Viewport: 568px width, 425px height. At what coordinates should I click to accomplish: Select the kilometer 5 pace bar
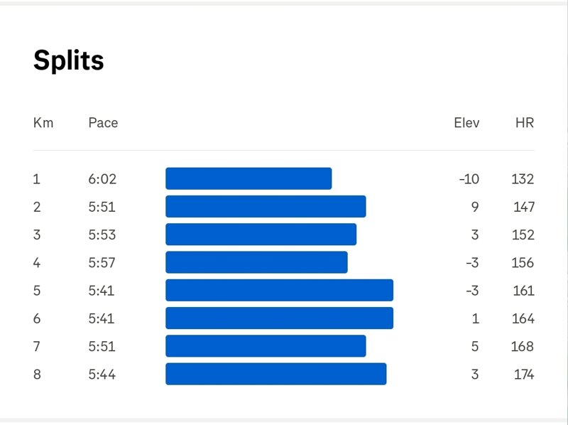[x=279, y=290]
